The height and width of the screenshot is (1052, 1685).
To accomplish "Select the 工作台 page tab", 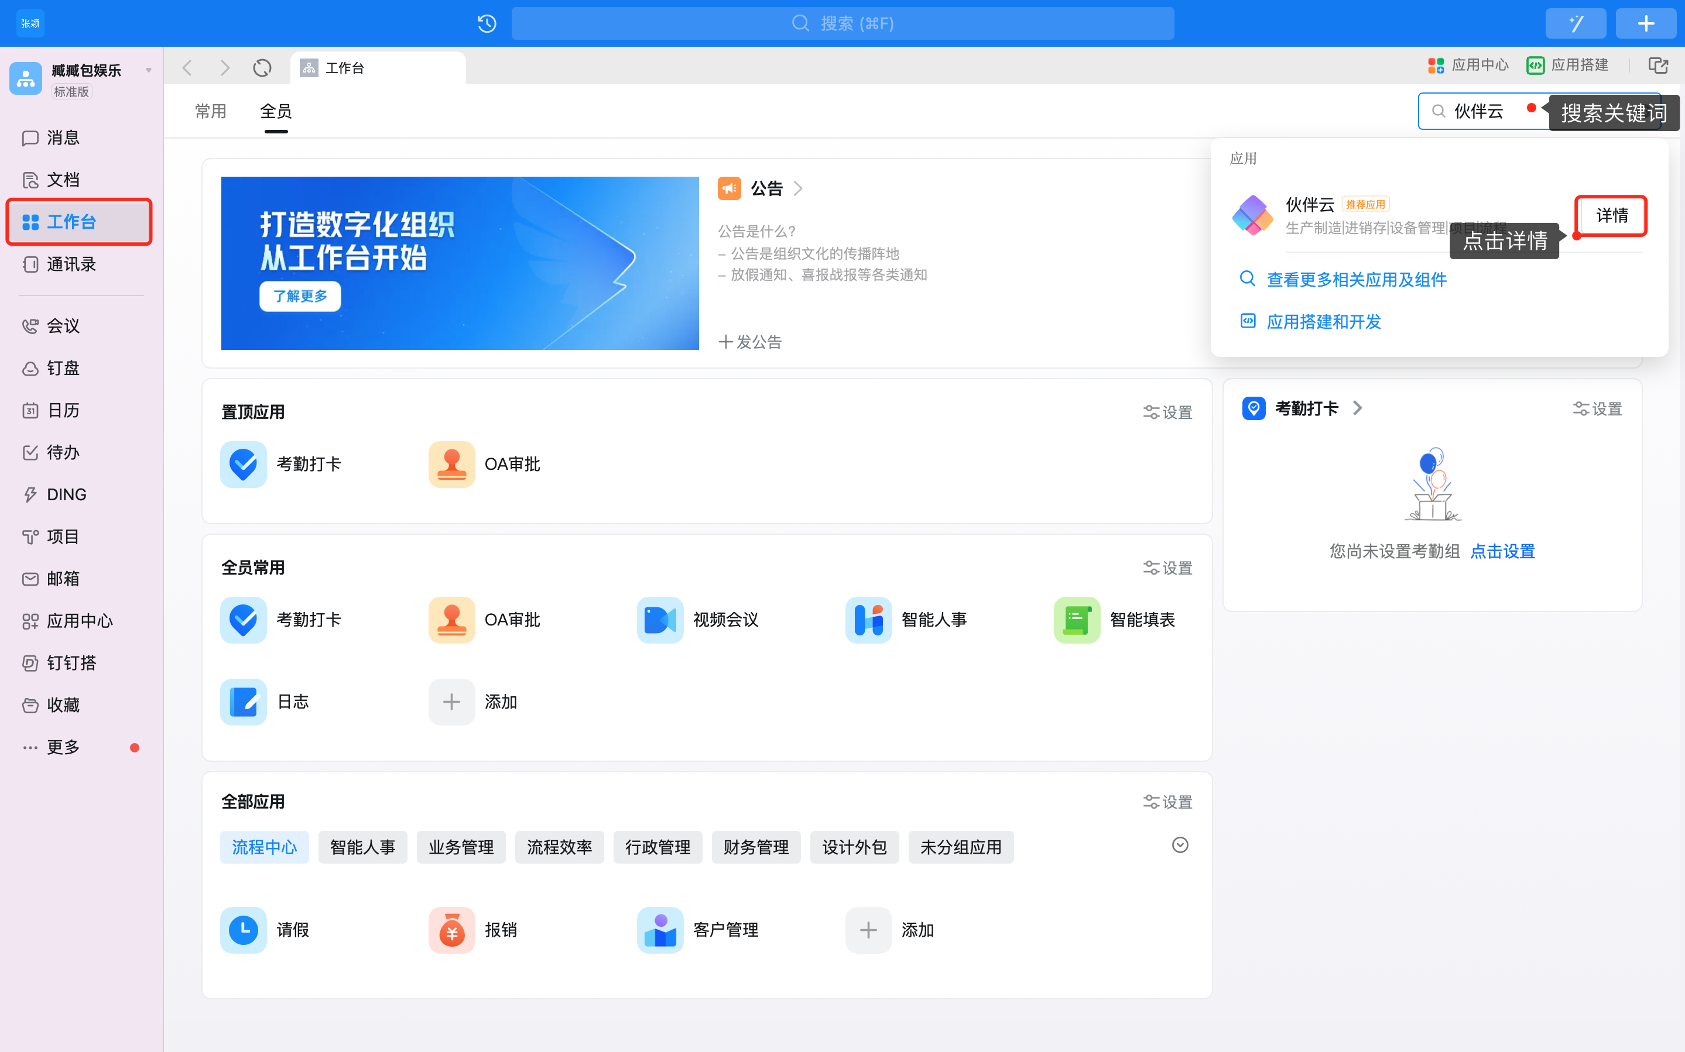I will (378, 67).
